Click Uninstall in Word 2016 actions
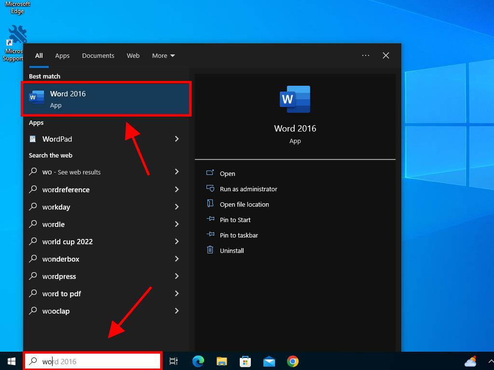The image size is (494, 370). click(x=232, y=251)
